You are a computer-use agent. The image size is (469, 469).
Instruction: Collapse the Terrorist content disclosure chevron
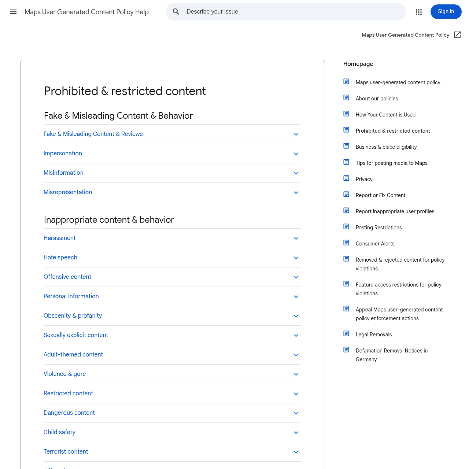coord(296,452)
